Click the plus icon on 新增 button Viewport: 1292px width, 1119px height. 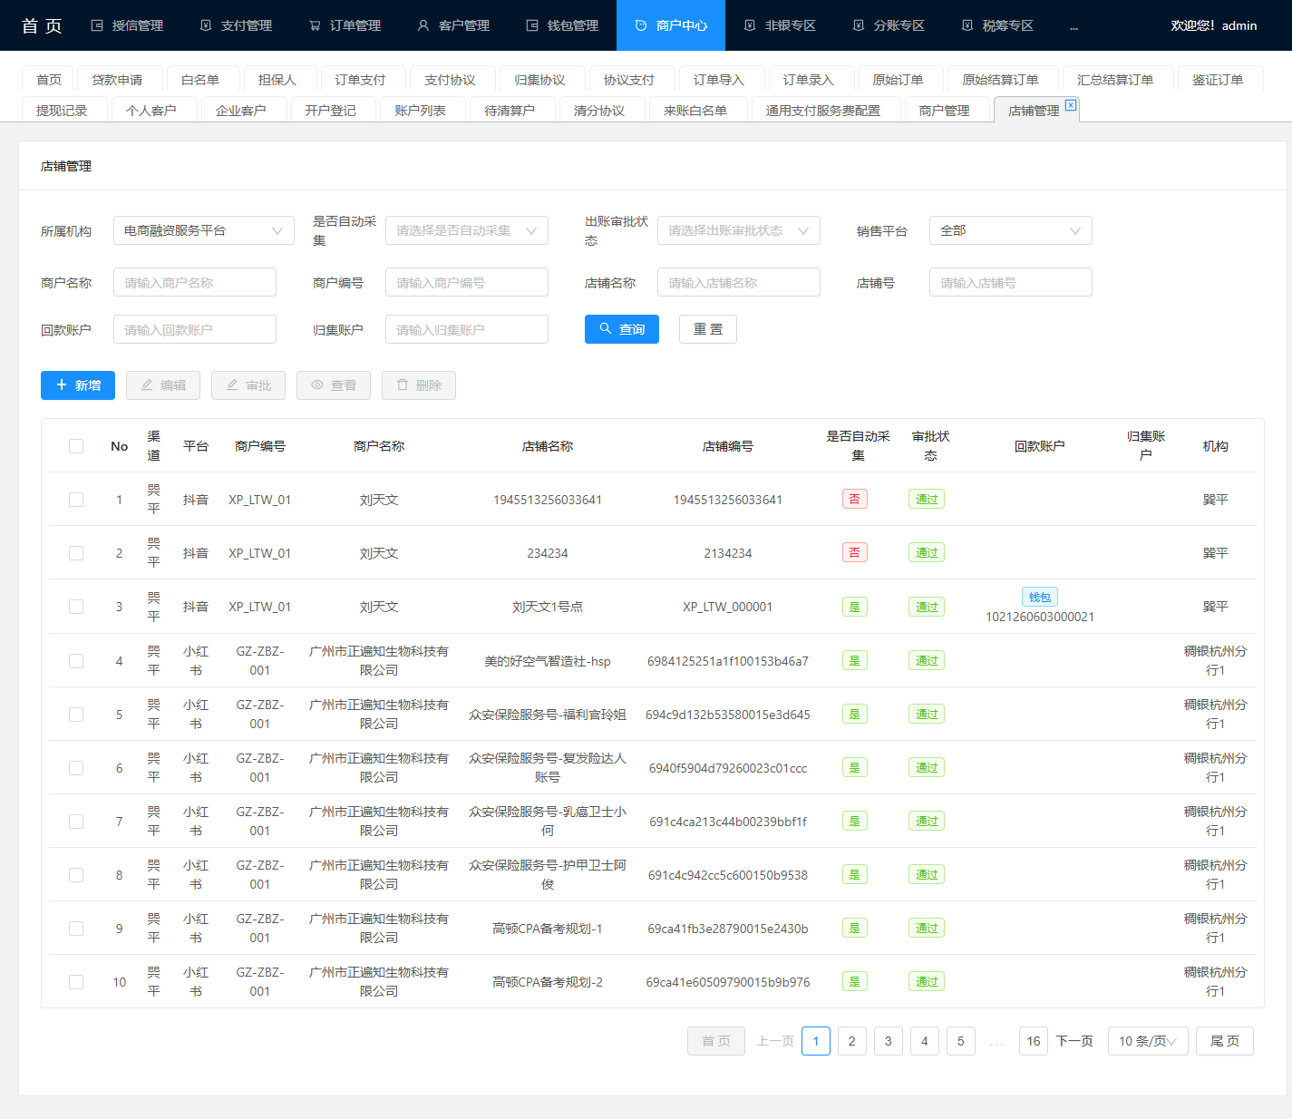(x=62, y=384)
